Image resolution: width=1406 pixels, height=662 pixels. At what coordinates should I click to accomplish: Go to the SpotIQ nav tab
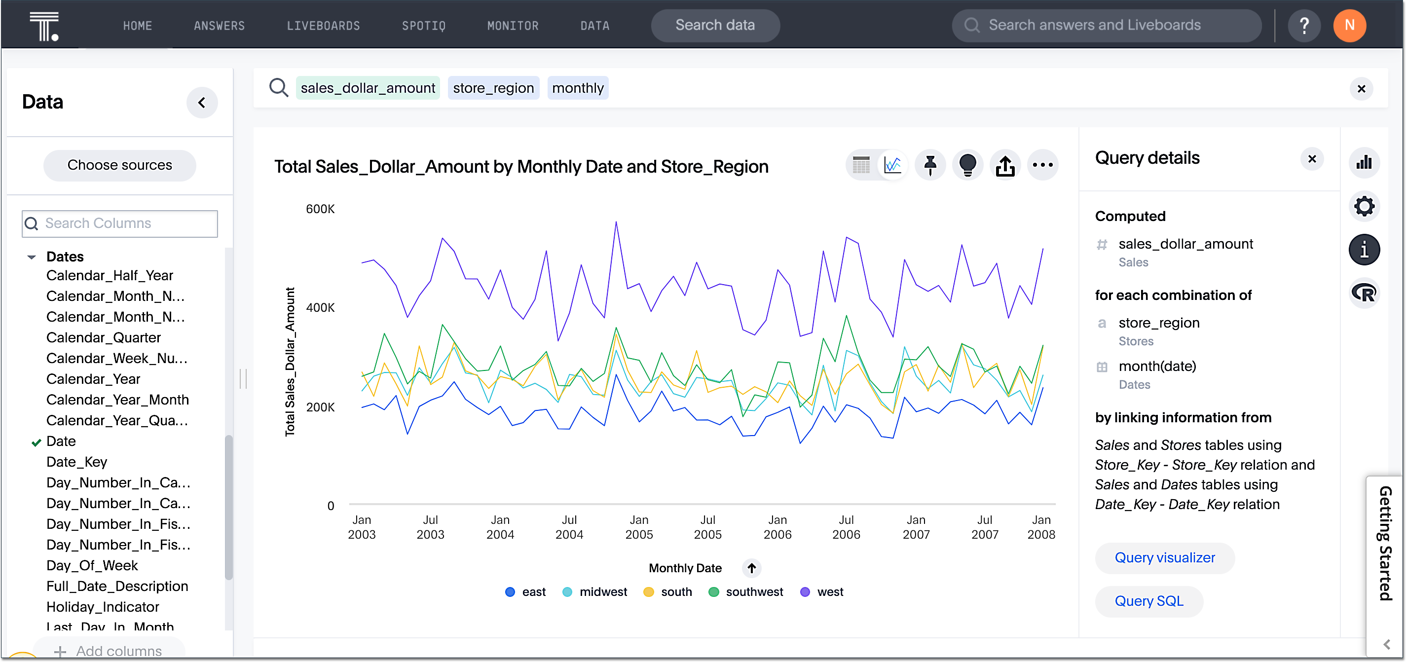point(424,26)
